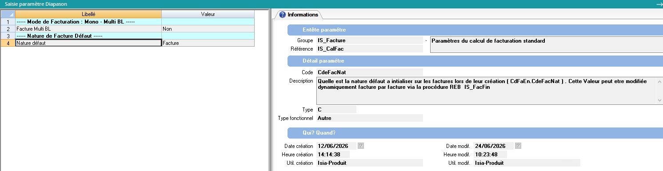
Task: Click the Heure création field 14:14:38
Action: [x=333, y=154]
